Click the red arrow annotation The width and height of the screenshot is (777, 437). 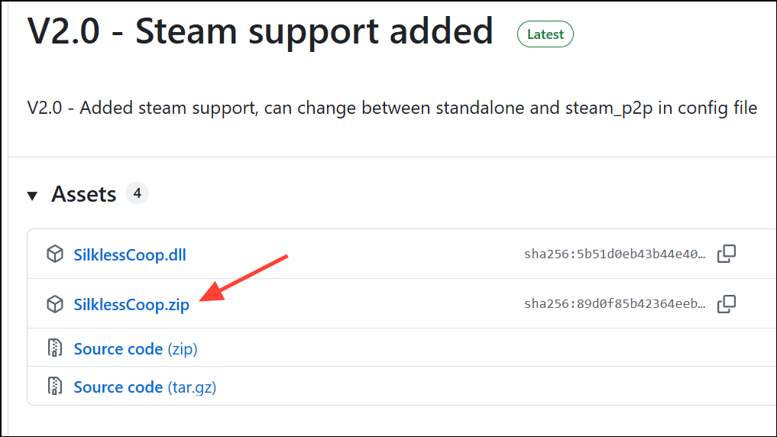(243, 278)
